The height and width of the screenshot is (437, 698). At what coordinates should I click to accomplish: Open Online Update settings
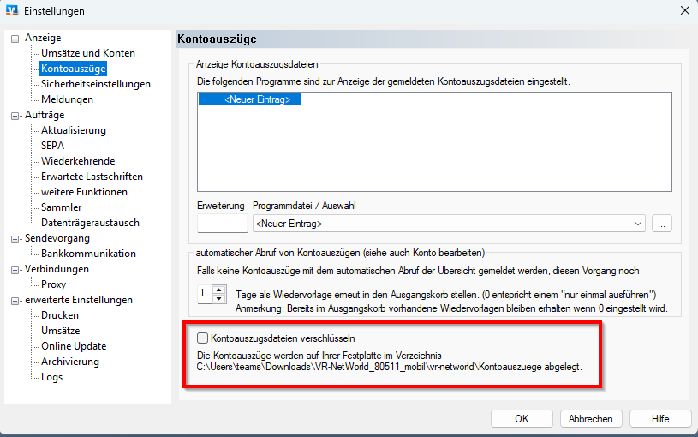(74, 346)
